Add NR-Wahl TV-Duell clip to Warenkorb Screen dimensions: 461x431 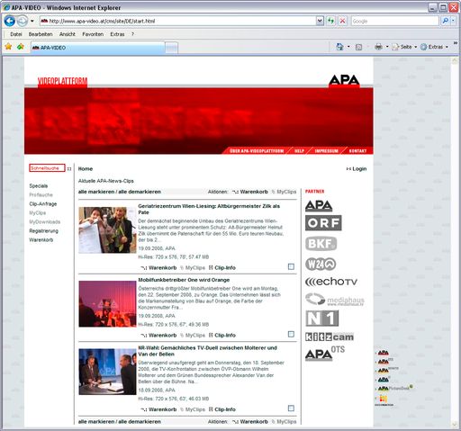[158, 409]
